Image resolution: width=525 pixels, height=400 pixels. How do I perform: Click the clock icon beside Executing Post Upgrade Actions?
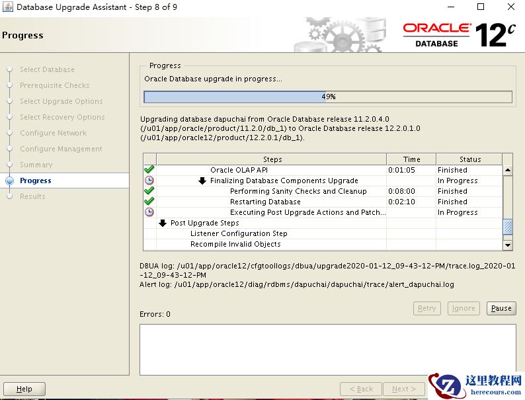tap(149, 212)
